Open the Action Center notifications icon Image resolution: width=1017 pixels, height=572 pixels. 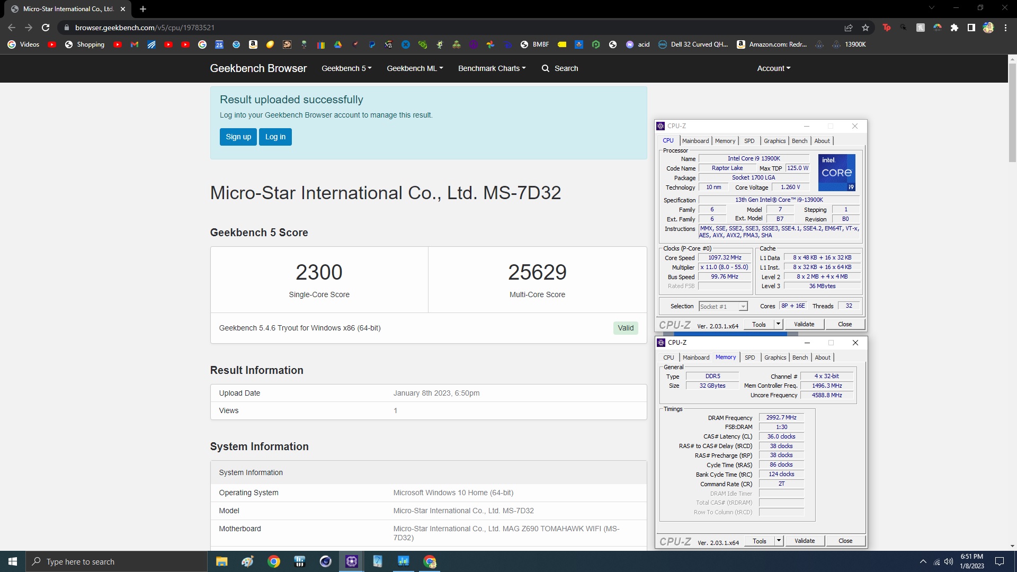click(x=1000, y=561)
